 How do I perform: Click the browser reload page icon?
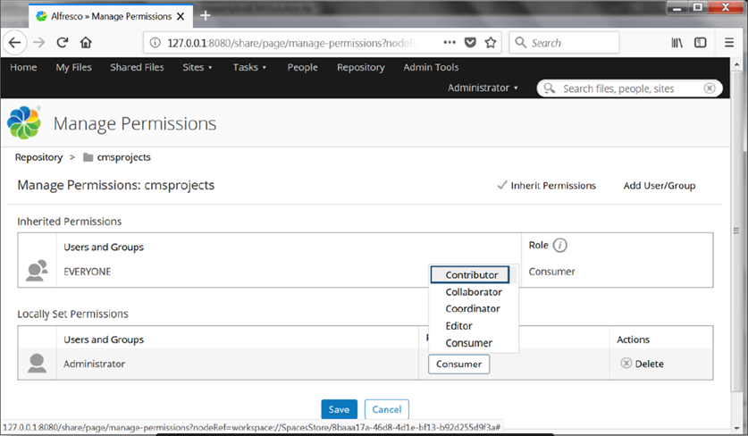pyautogui.click(x=63, y=42)
